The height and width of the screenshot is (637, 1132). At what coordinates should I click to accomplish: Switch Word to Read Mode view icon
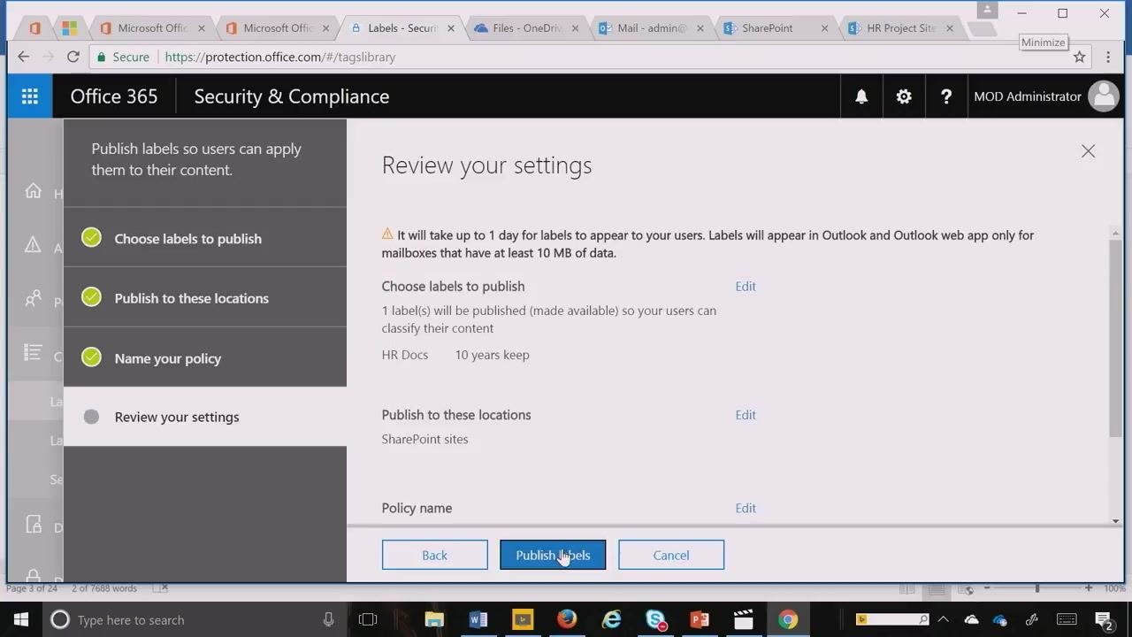pos(907,588)
